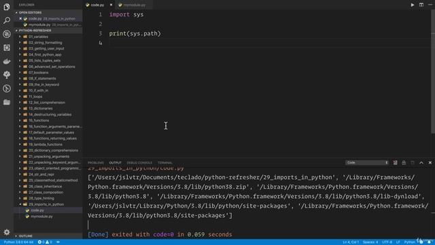Change UTF-8 file encoding
The image size is (435, 245).
click(x=387, y=242)
